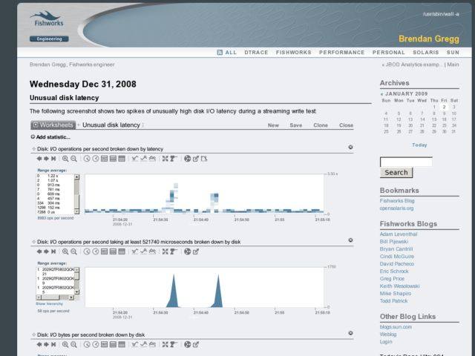Show hierarchy for disk breakdown

[x=50, y=303]
